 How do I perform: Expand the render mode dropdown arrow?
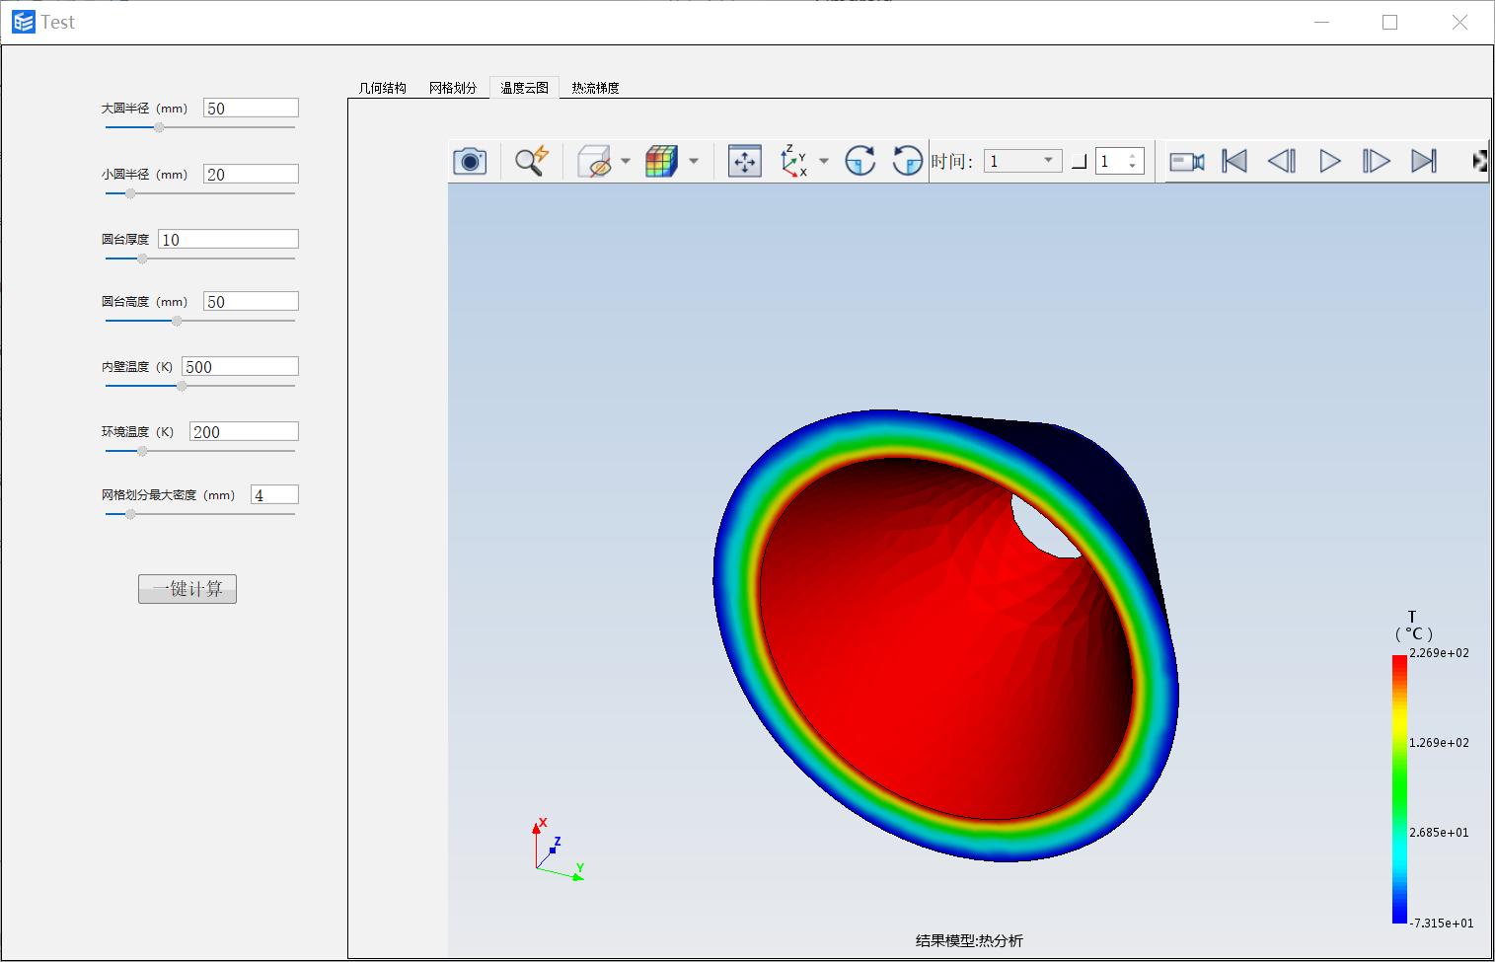tap(694, 161)
